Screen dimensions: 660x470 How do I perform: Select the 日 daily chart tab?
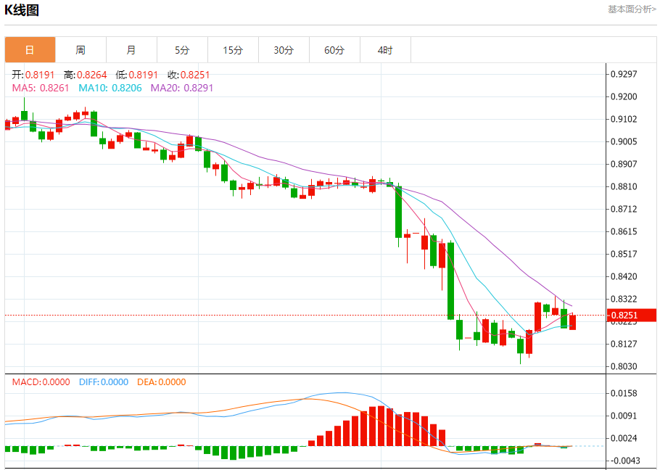(30, 50)
